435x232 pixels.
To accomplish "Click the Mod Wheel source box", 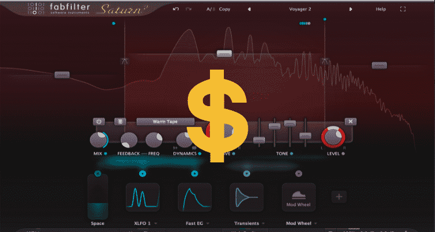I will 298,200.
